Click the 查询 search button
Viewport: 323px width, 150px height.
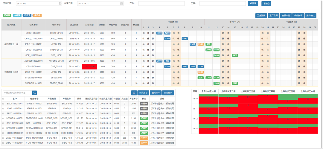(252, 4)
